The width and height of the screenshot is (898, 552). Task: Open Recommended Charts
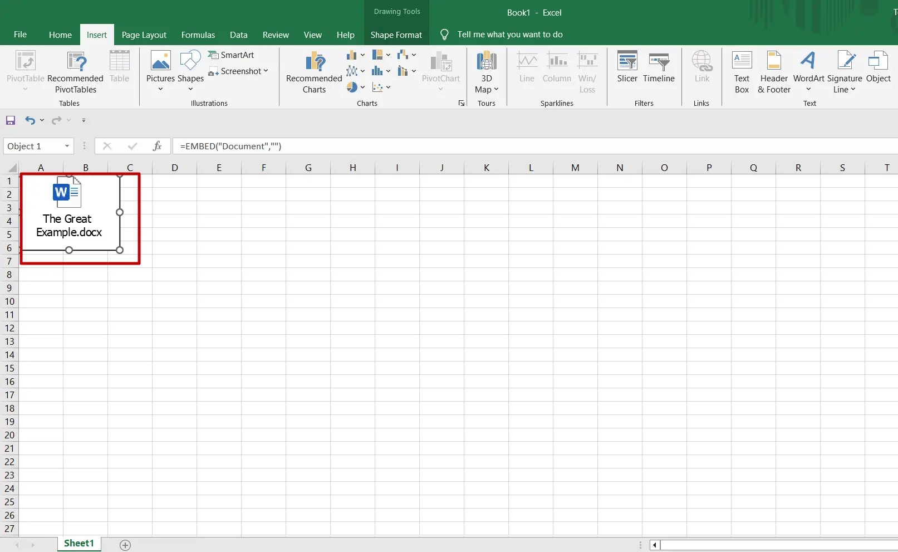click(313, 71)
